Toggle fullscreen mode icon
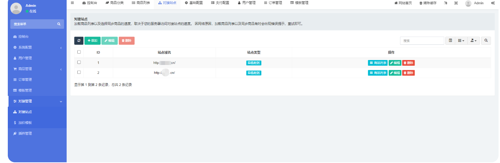 coord(456,3)
